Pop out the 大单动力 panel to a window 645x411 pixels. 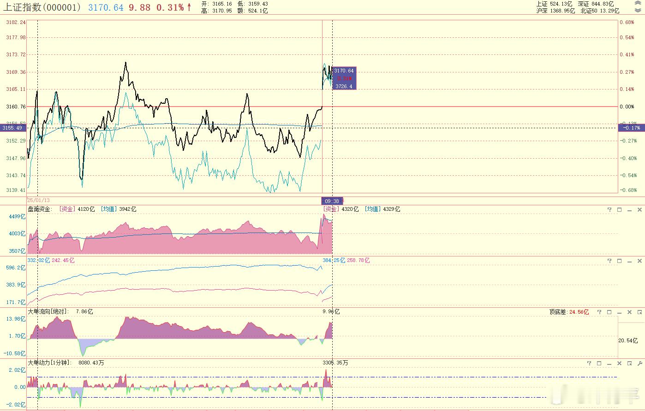coord(630,363)
